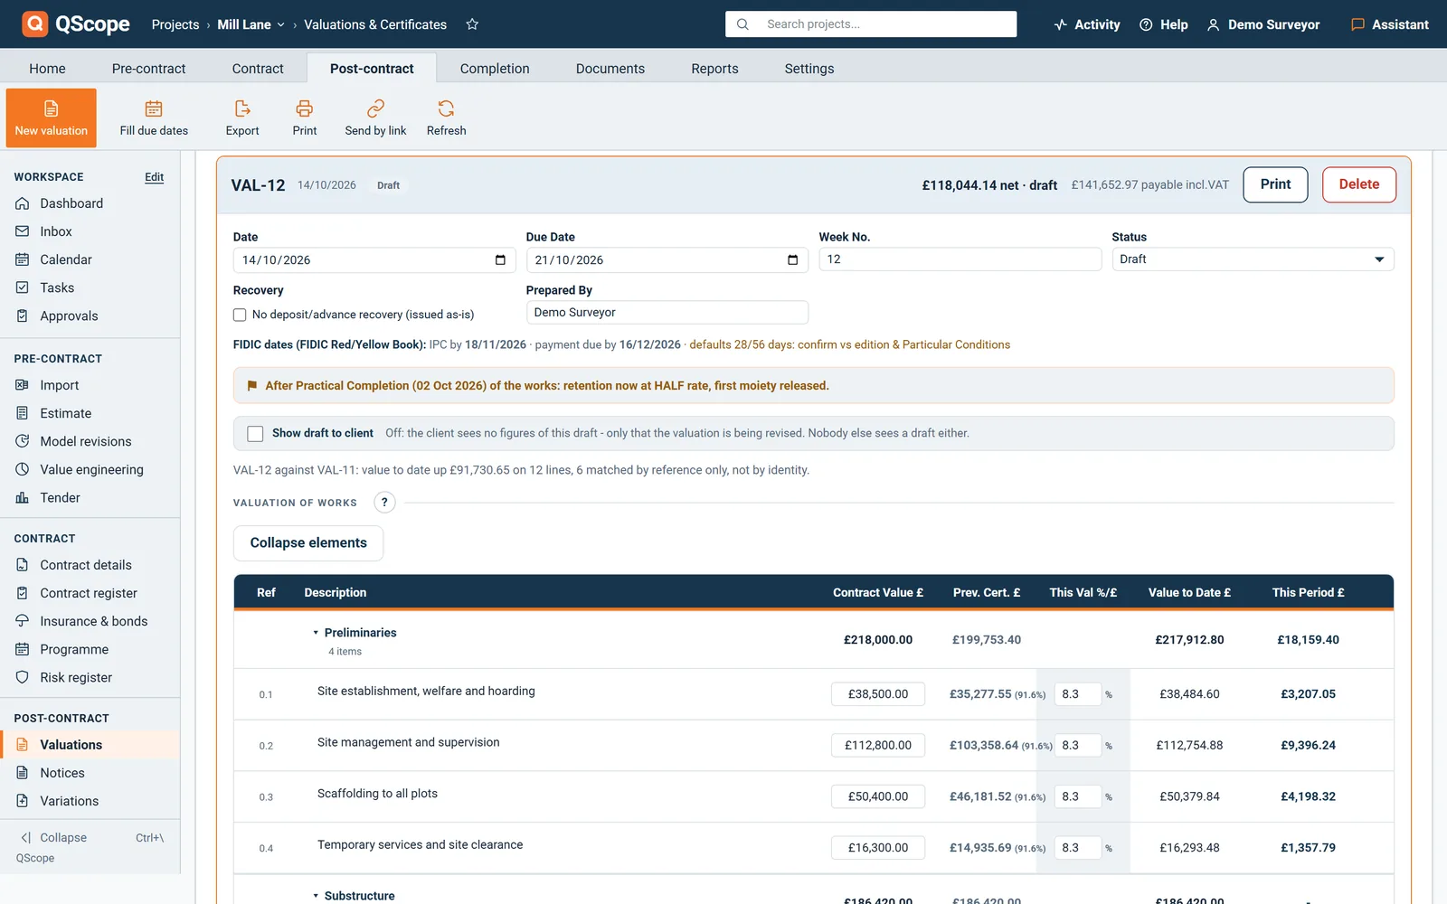Edit This Val % for Scaffolding row

coord(1078,796)
